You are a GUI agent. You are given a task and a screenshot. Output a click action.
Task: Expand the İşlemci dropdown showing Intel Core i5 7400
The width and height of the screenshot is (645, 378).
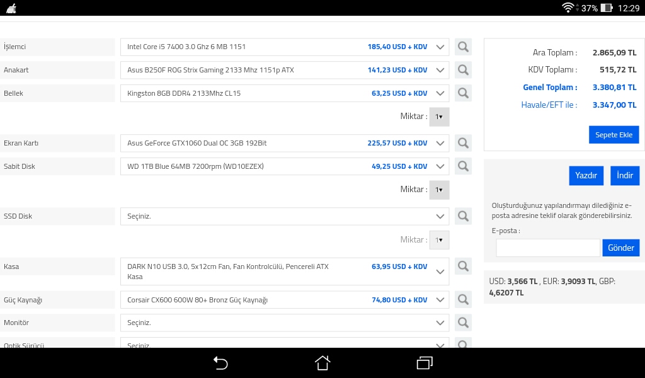tap(285, 47)
